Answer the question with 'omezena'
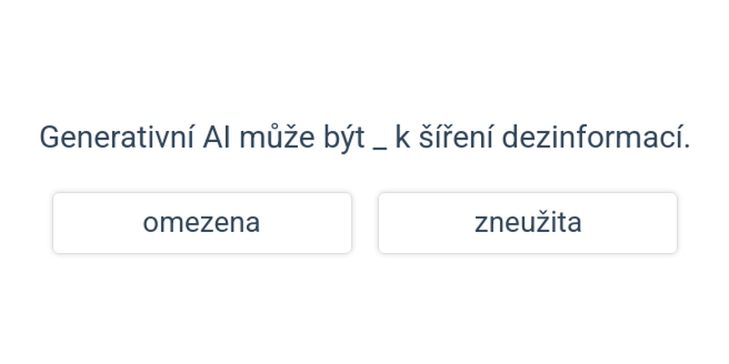The width and height of the screenshot is (729, 364). (201, 223)
